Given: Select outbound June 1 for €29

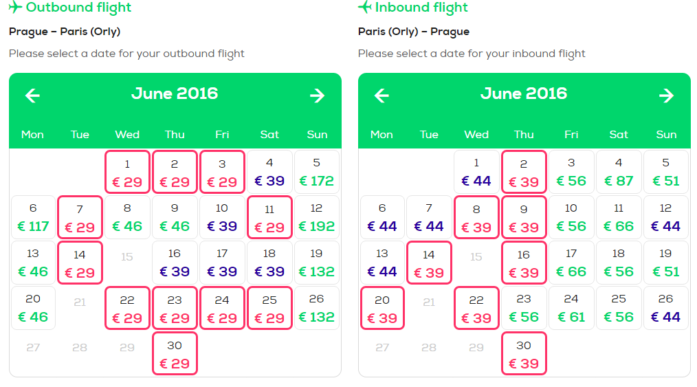Looking at the screenshot, I should coord(127,172).
